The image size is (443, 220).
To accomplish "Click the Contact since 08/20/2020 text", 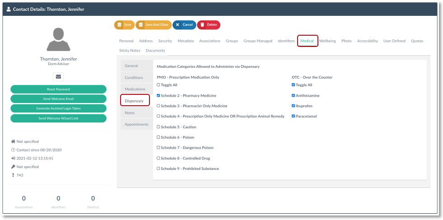I will (39, 150).
